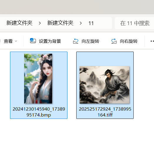Screen dimensions: 154x141
Task: Expand breadcrumb chevron before 11
Action: [x=81, y=23]
